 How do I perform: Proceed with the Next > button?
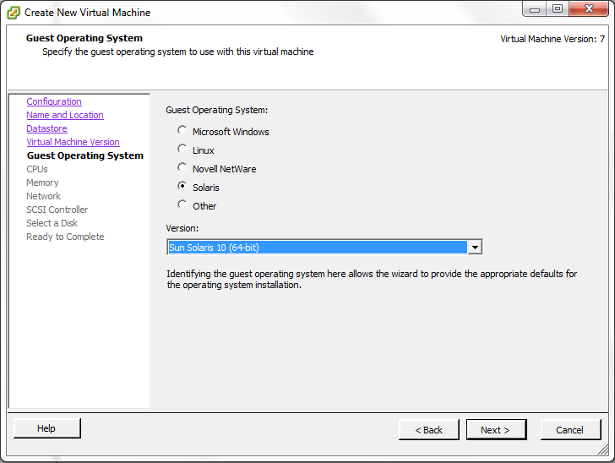point(496,430)
